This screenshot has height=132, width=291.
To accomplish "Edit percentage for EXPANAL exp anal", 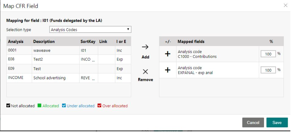I will click(x=268, y=70).
